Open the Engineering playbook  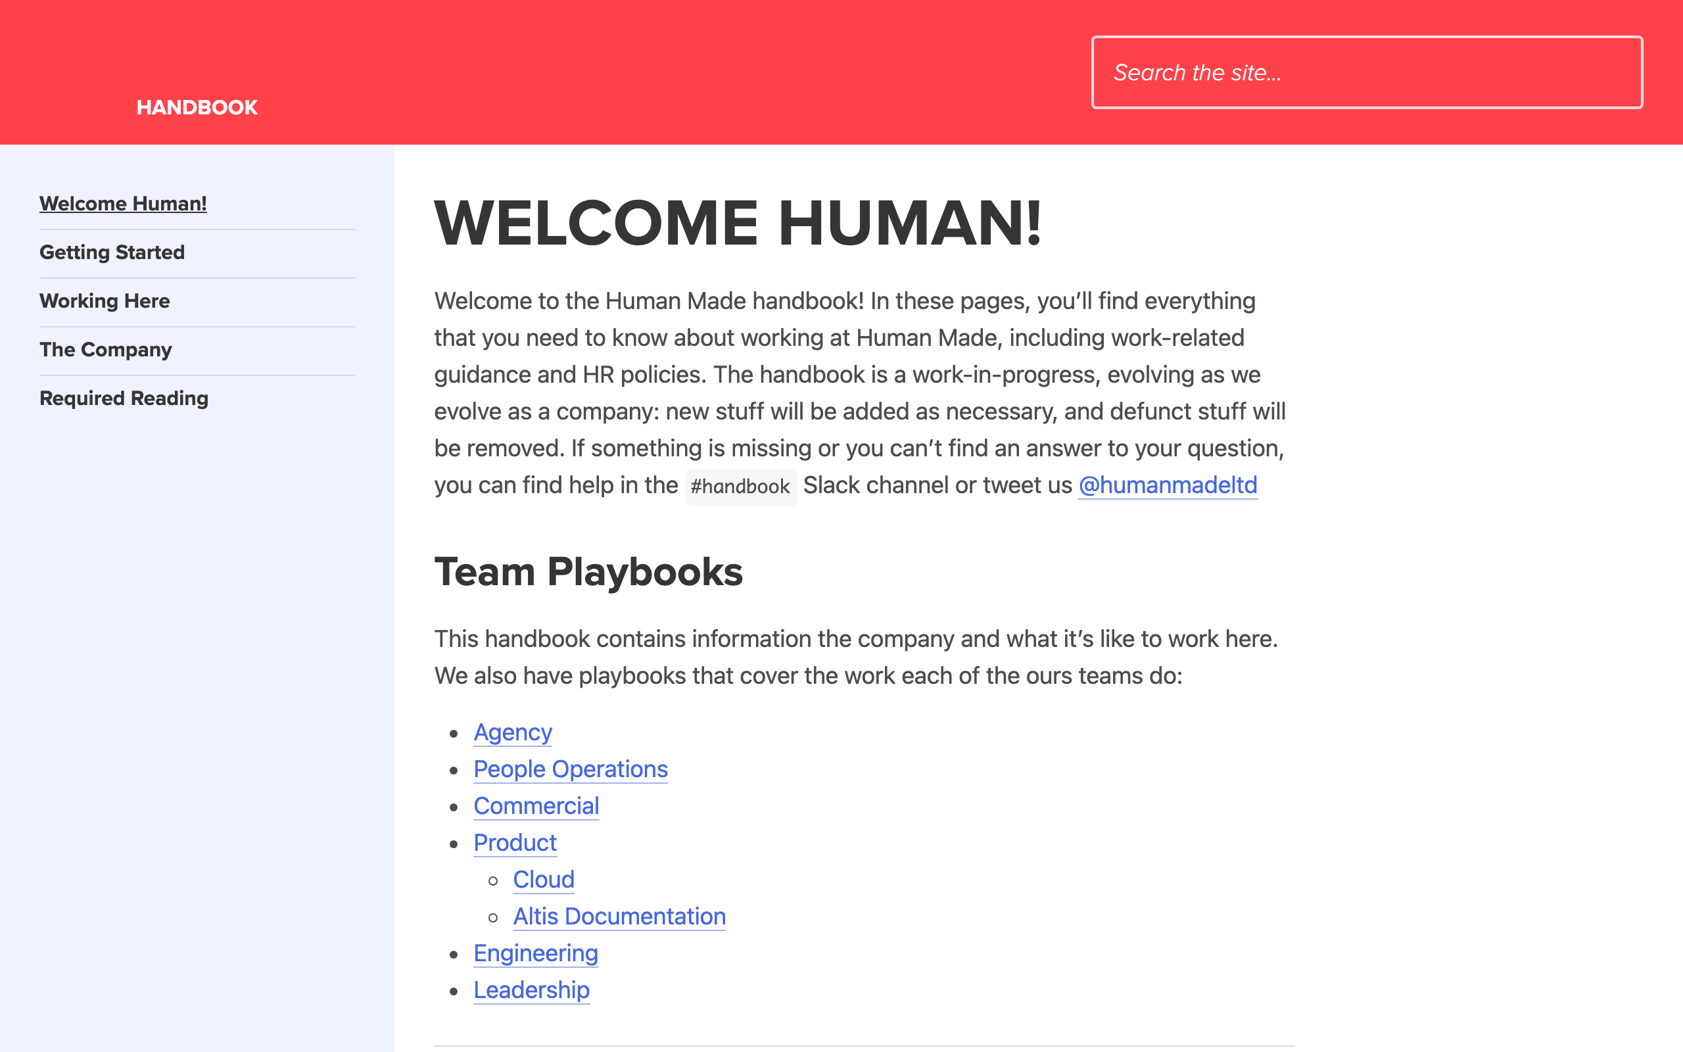click(x=536, y=953)
